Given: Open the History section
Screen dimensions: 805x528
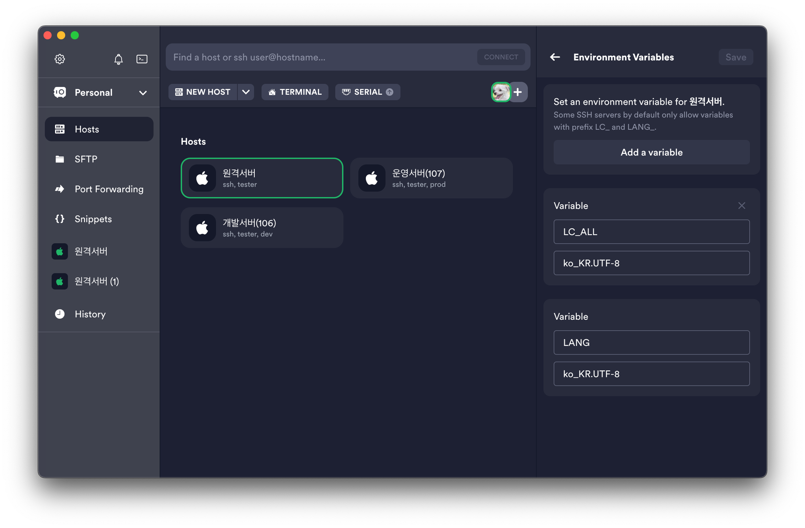Looking at the screenshot, I should (x=90, y=314).
